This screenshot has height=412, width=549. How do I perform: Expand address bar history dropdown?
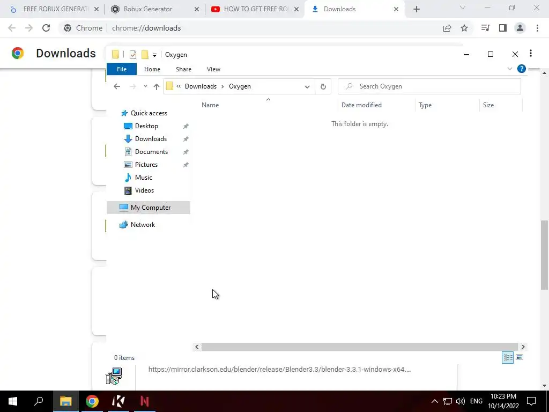(x=307, y=86)
